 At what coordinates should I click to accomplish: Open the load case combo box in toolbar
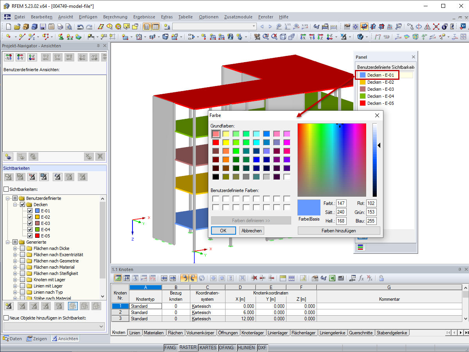215,27
